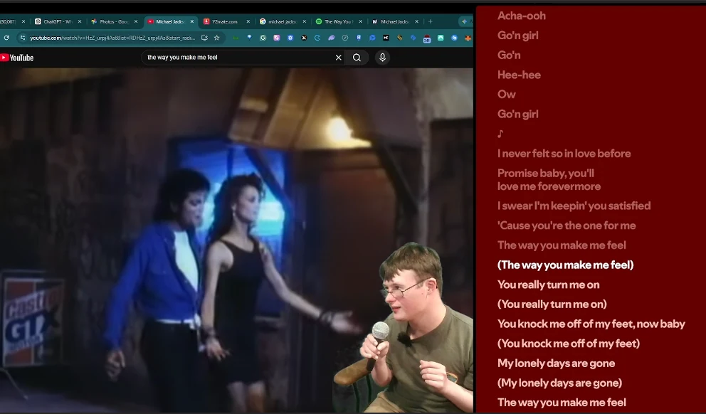Open site information icon in address bar
The width and height of the screenshot is (706, 414).
click(23, 38)
